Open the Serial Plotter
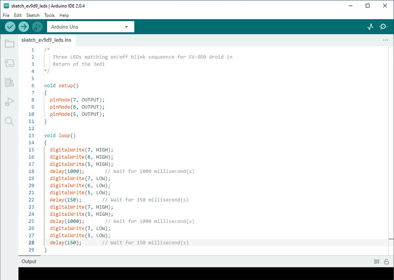 point(370,27)
